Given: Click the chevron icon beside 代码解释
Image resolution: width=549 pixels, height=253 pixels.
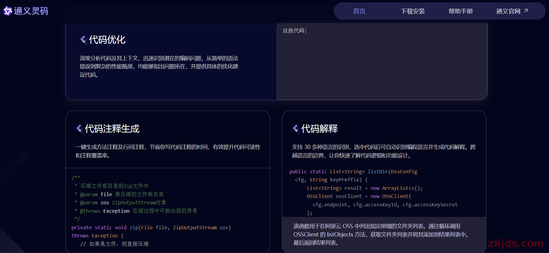Looking at the screenshot, I should point(295,128).
